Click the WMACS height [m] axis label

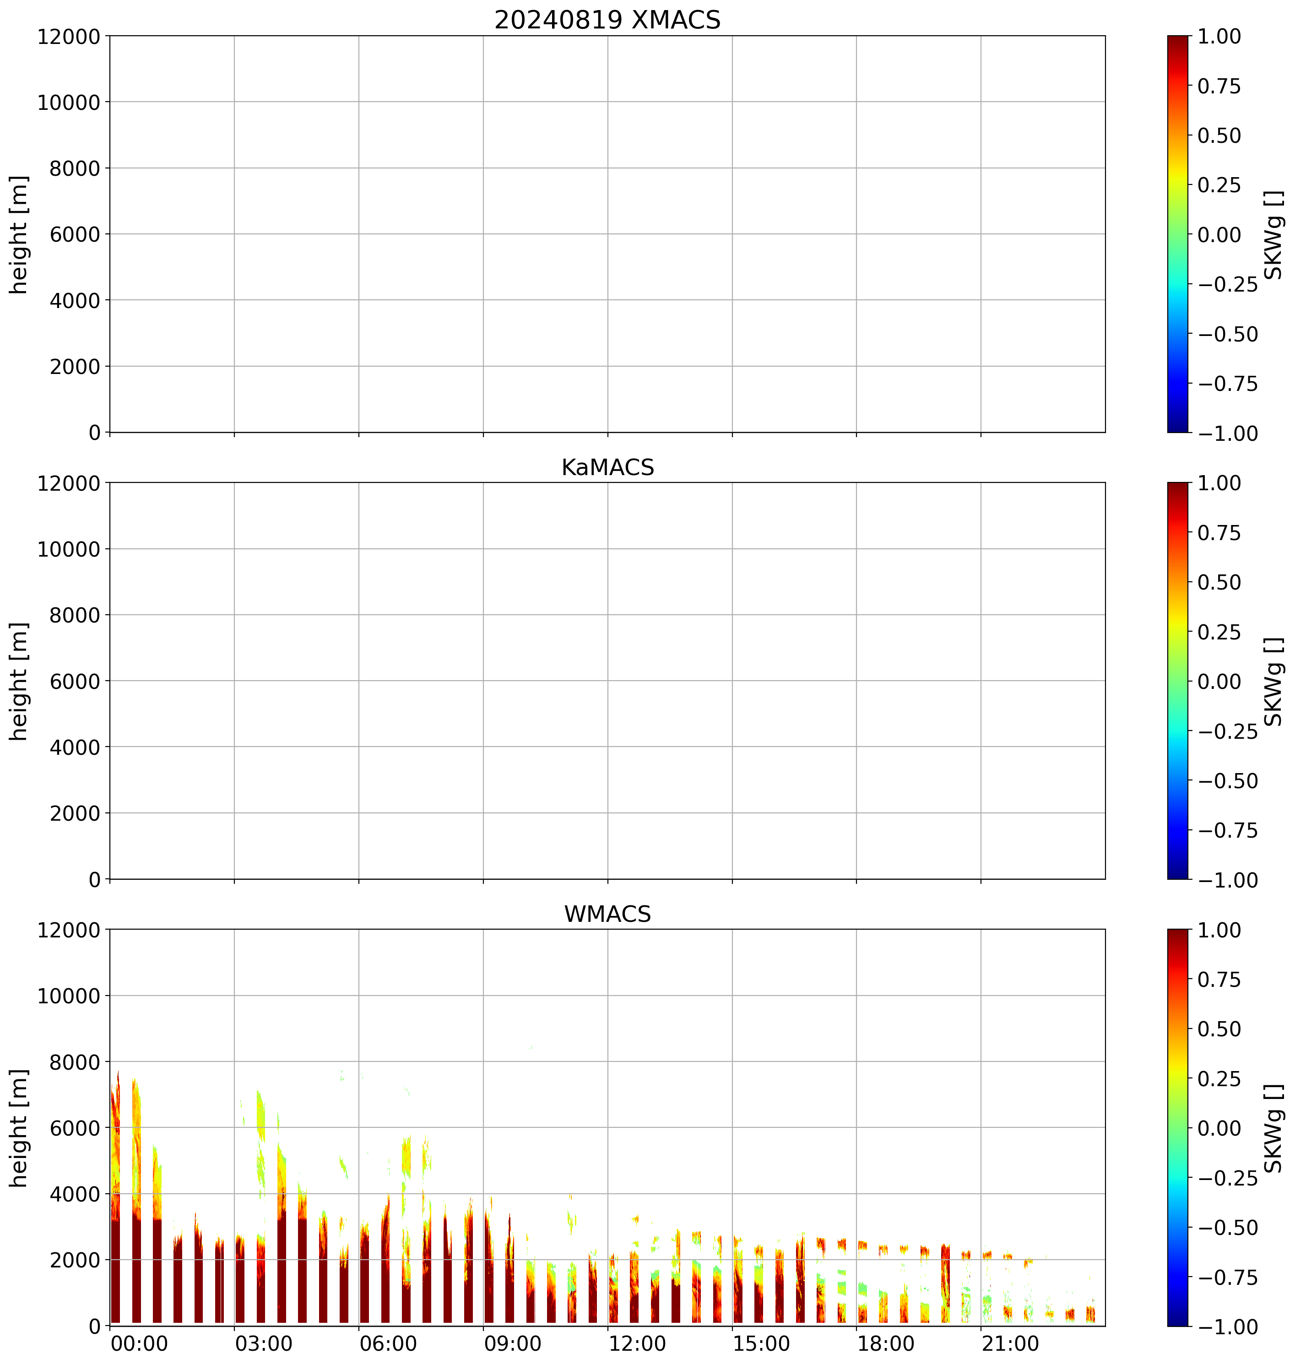19,1128
